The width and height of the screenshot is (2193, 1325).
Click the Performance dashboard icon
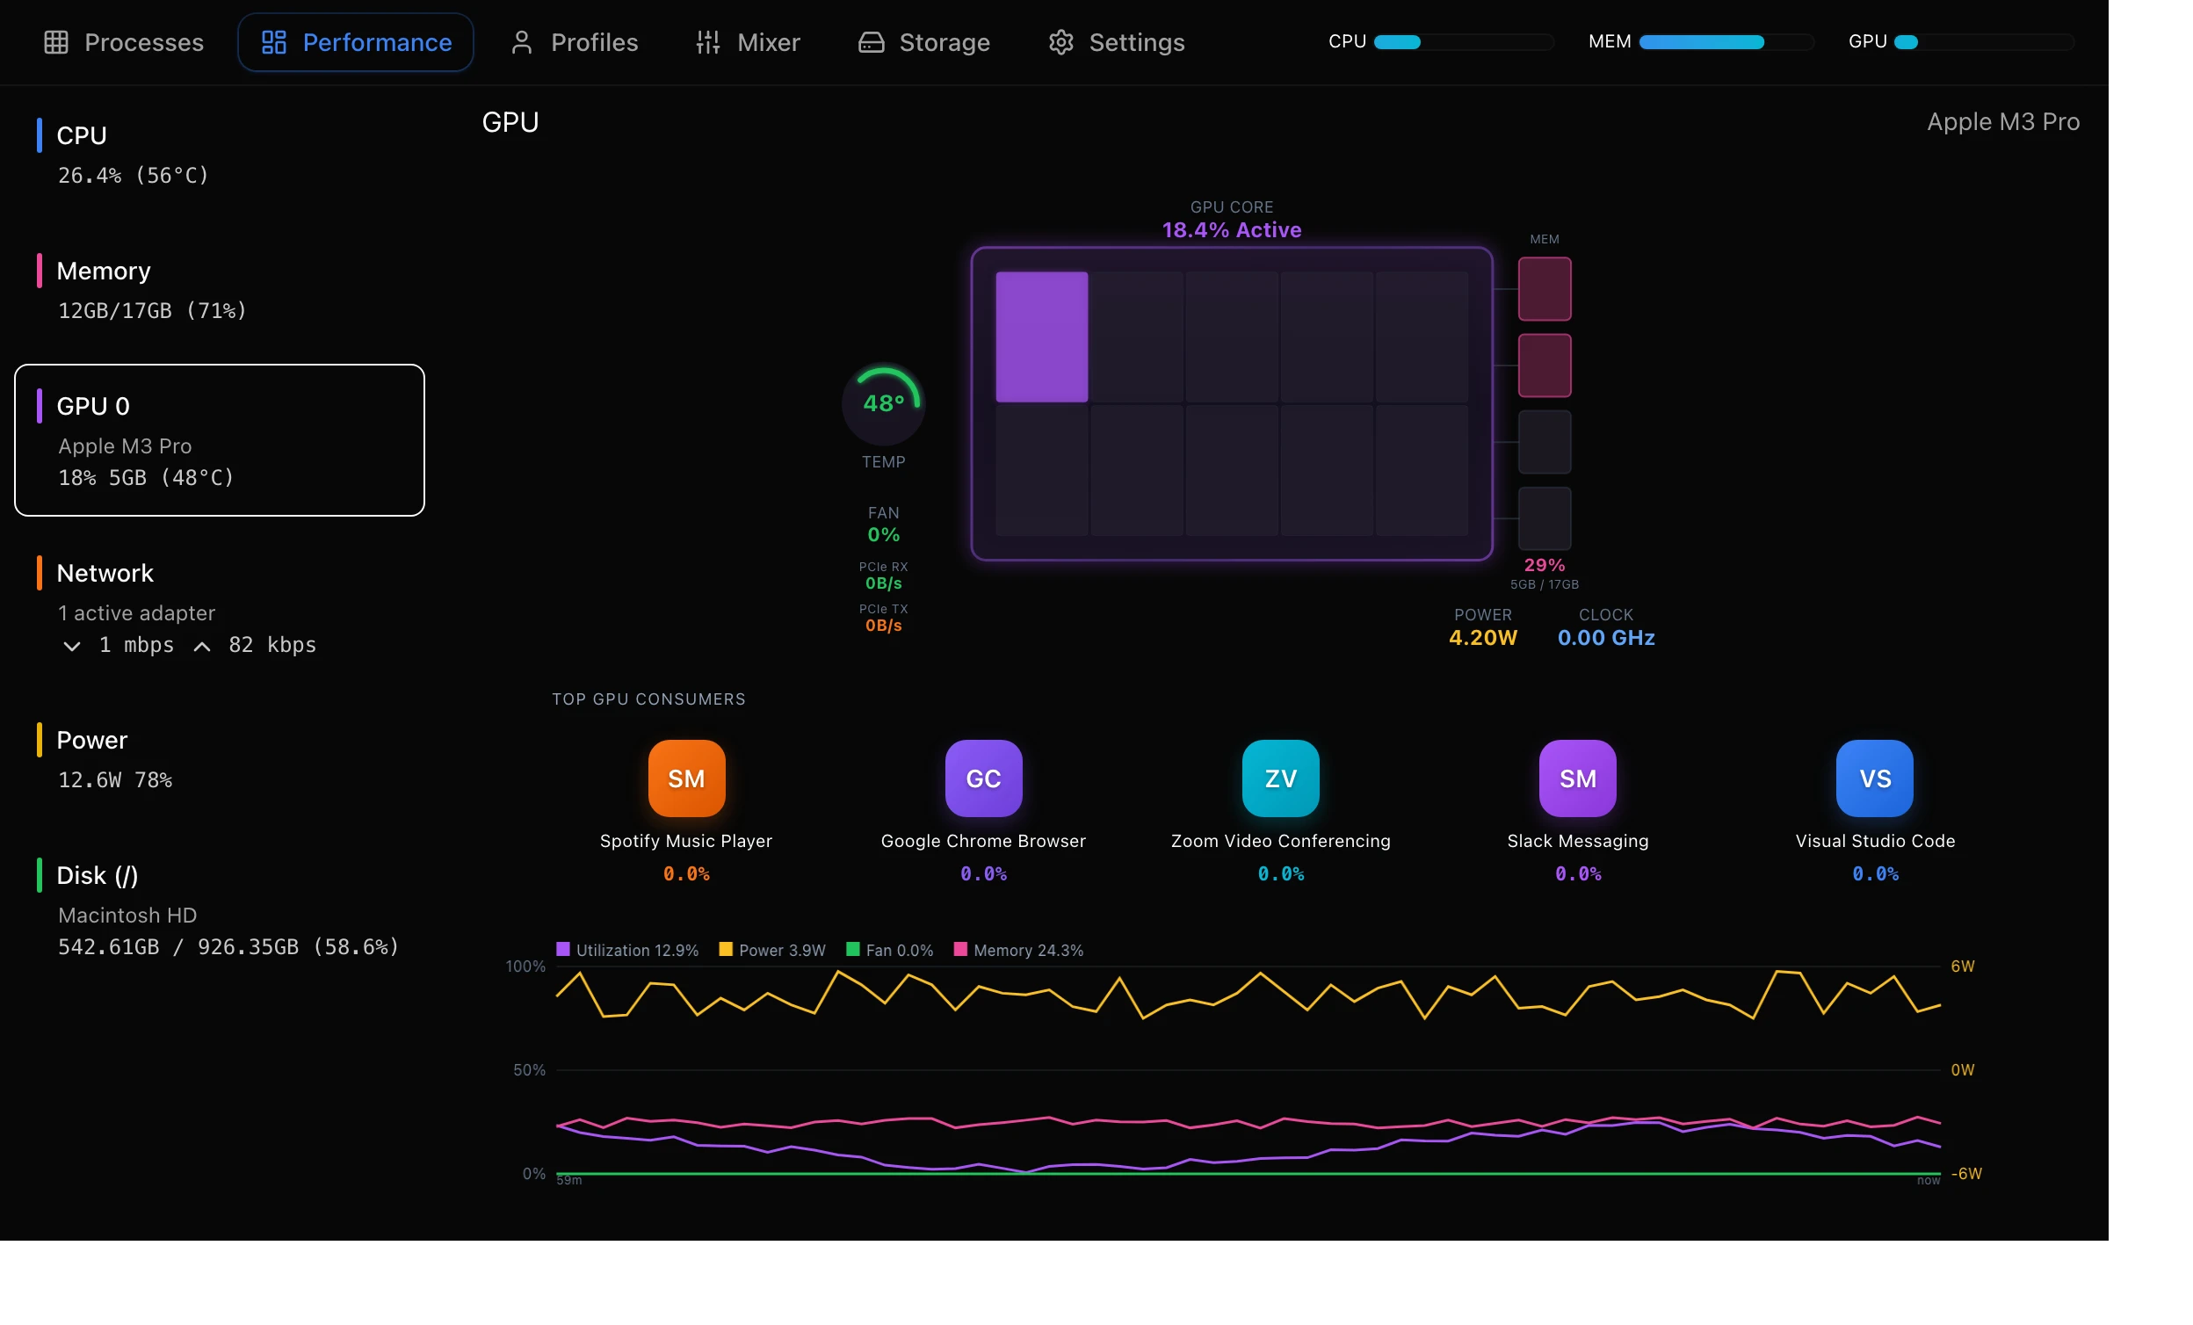tap(274, 42)
